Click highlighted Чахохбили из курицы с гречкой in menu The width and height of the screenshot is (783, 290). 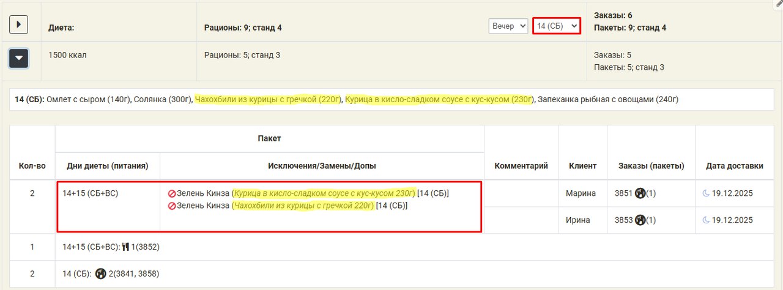(268, 99)
